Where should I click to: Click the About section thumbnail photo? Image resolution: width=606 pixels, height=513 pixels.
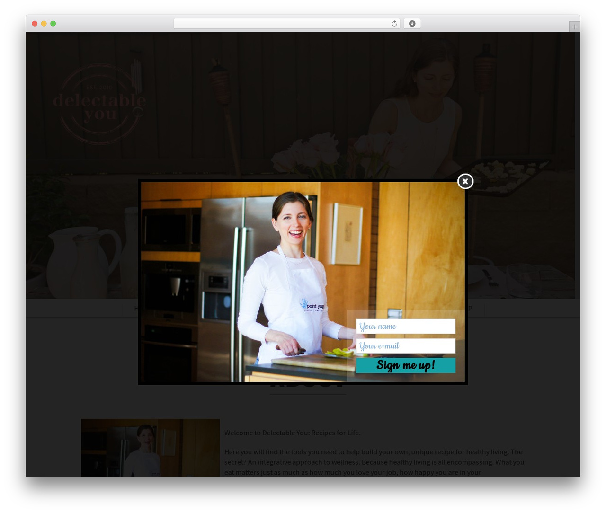pyautogui.click(x=150, y=447)
